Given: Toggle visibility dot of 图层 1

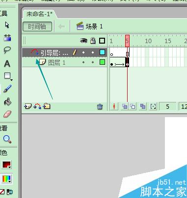Looking at the screenshot, I should coord(83,62).
